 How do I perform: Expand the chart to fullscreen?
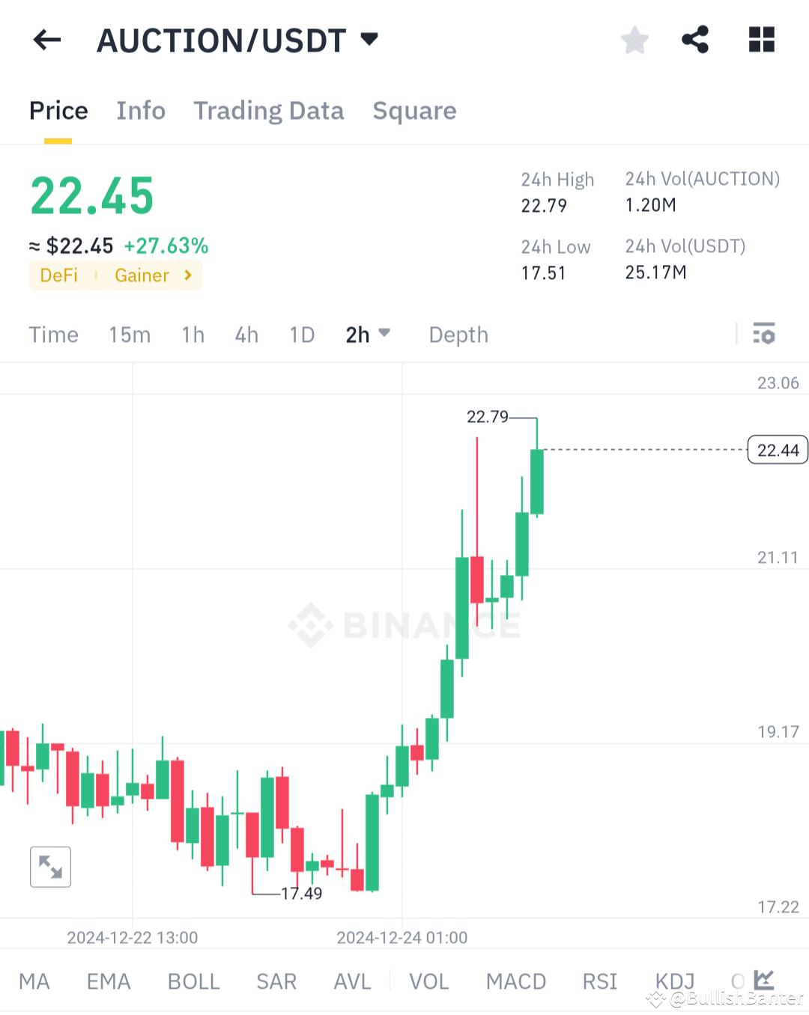point(49,866)
